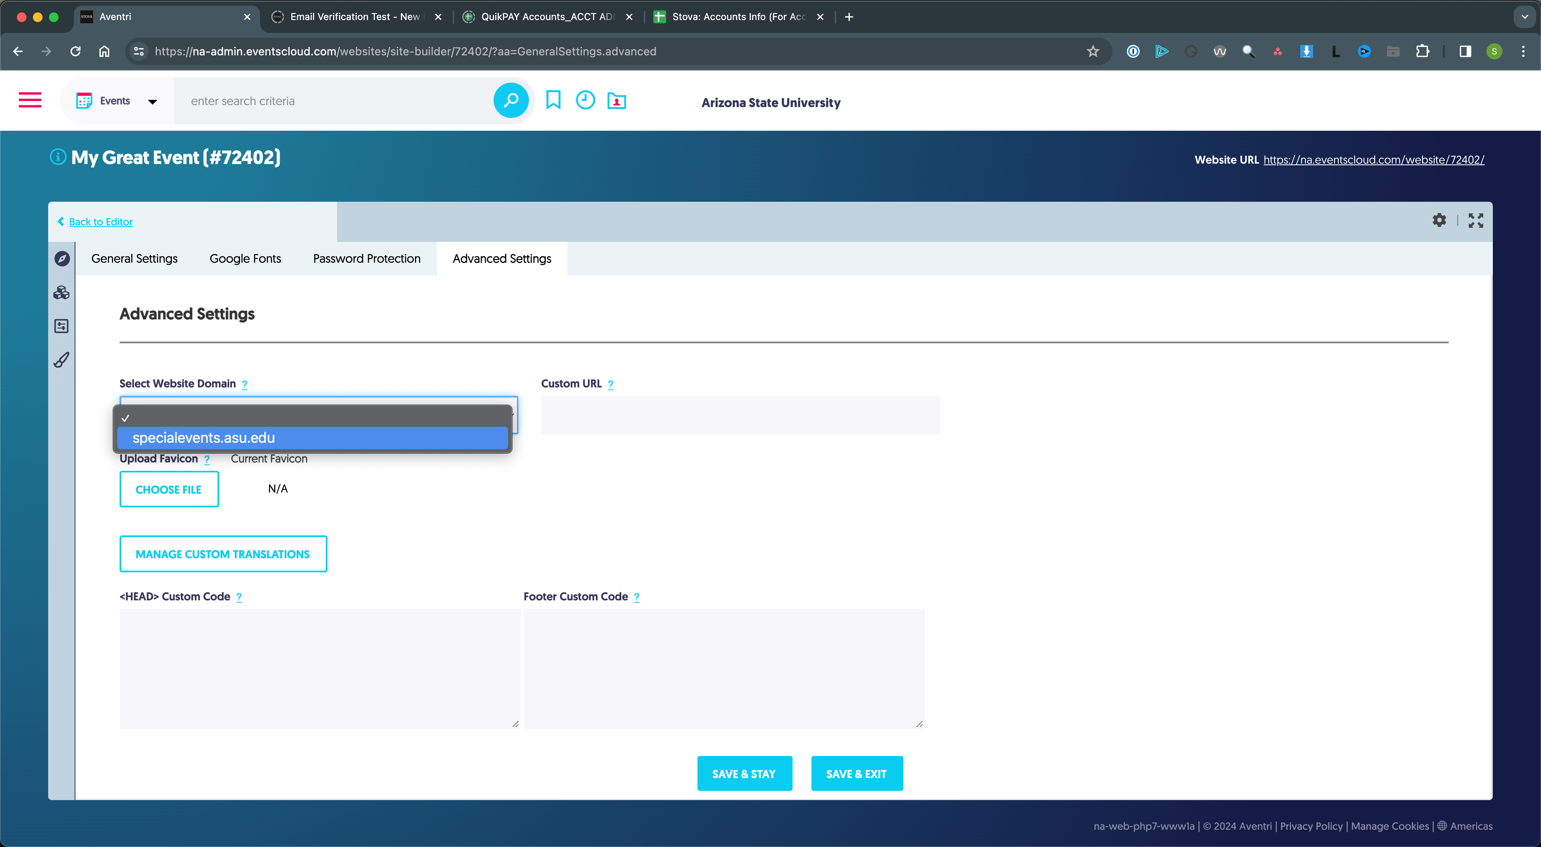1541x847 pixels.
Task: Expand the browser tab search chevron
Action: pos(1524,17)
